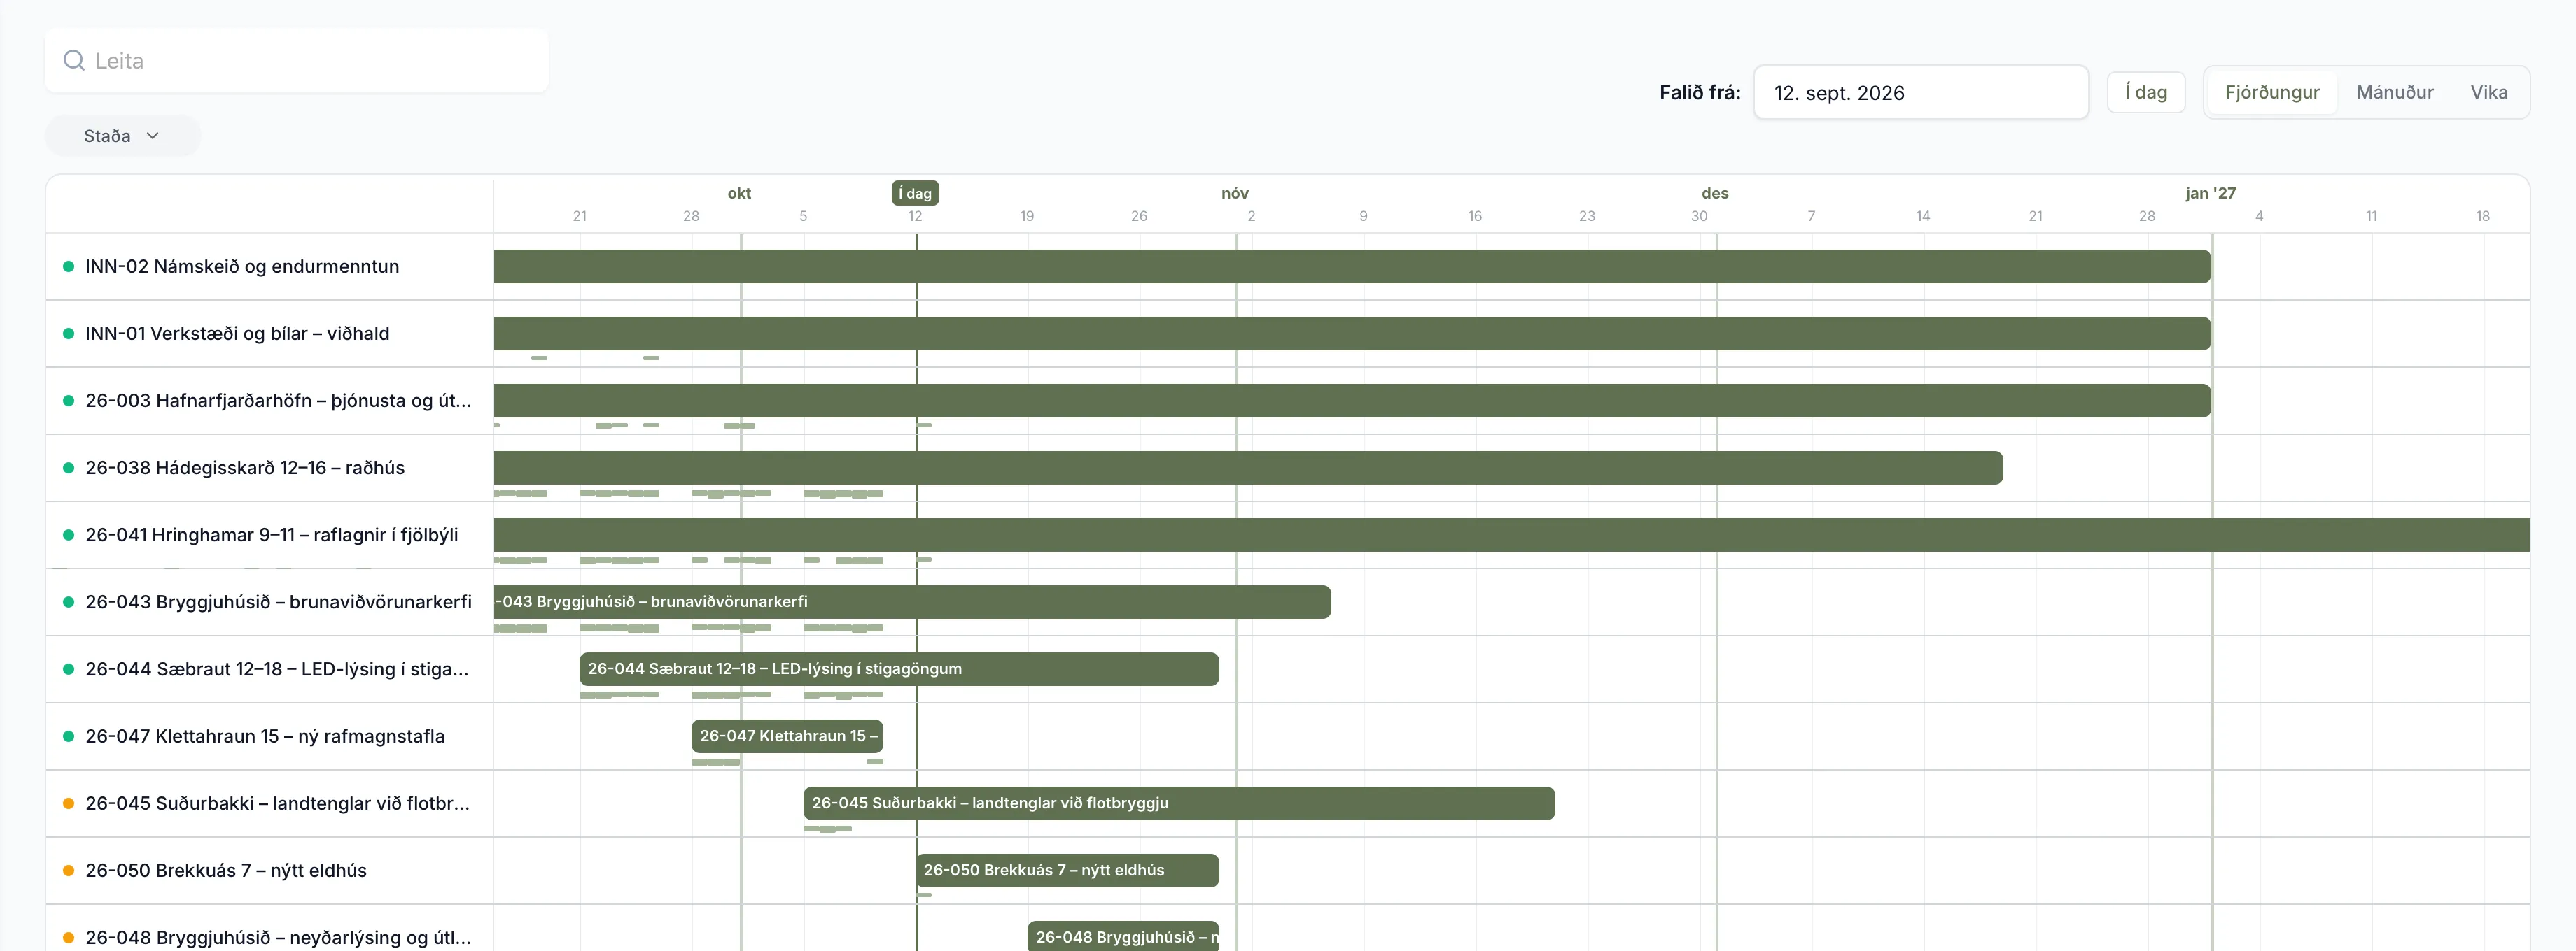Click green status dot of 26-047 Klettahraun
This screenshot has width=2576, height=951.
68,736
